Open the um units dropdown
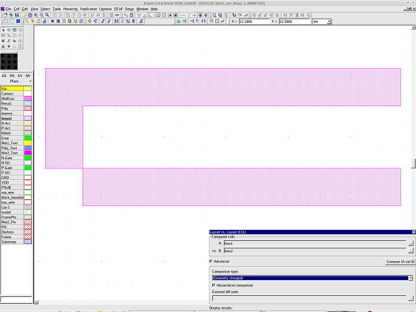 (x=329, y=21)
